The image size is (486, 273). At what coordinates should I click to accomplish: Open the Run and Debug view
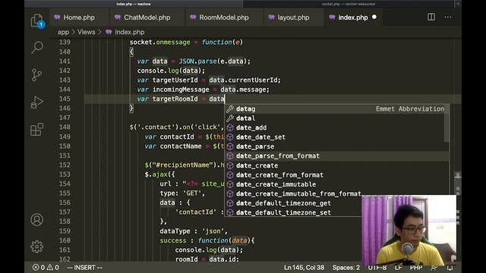37,102
